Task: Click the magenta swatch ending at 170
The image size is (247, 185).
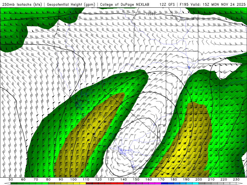Action: [x=158, y=183]
